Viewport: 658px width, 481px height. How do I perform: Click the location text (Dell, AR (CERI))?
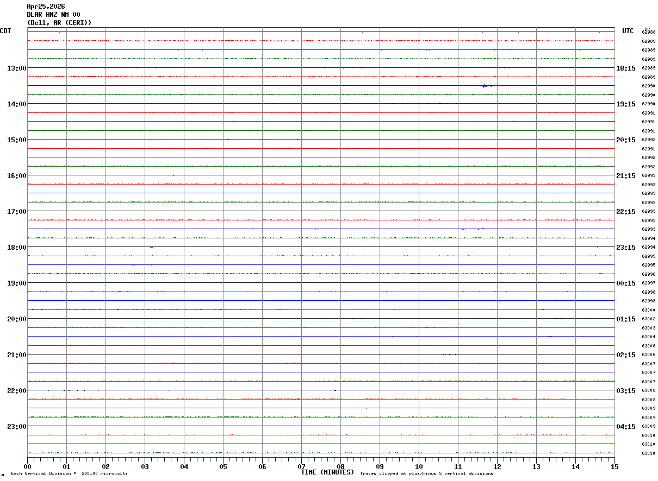(59, 23)
